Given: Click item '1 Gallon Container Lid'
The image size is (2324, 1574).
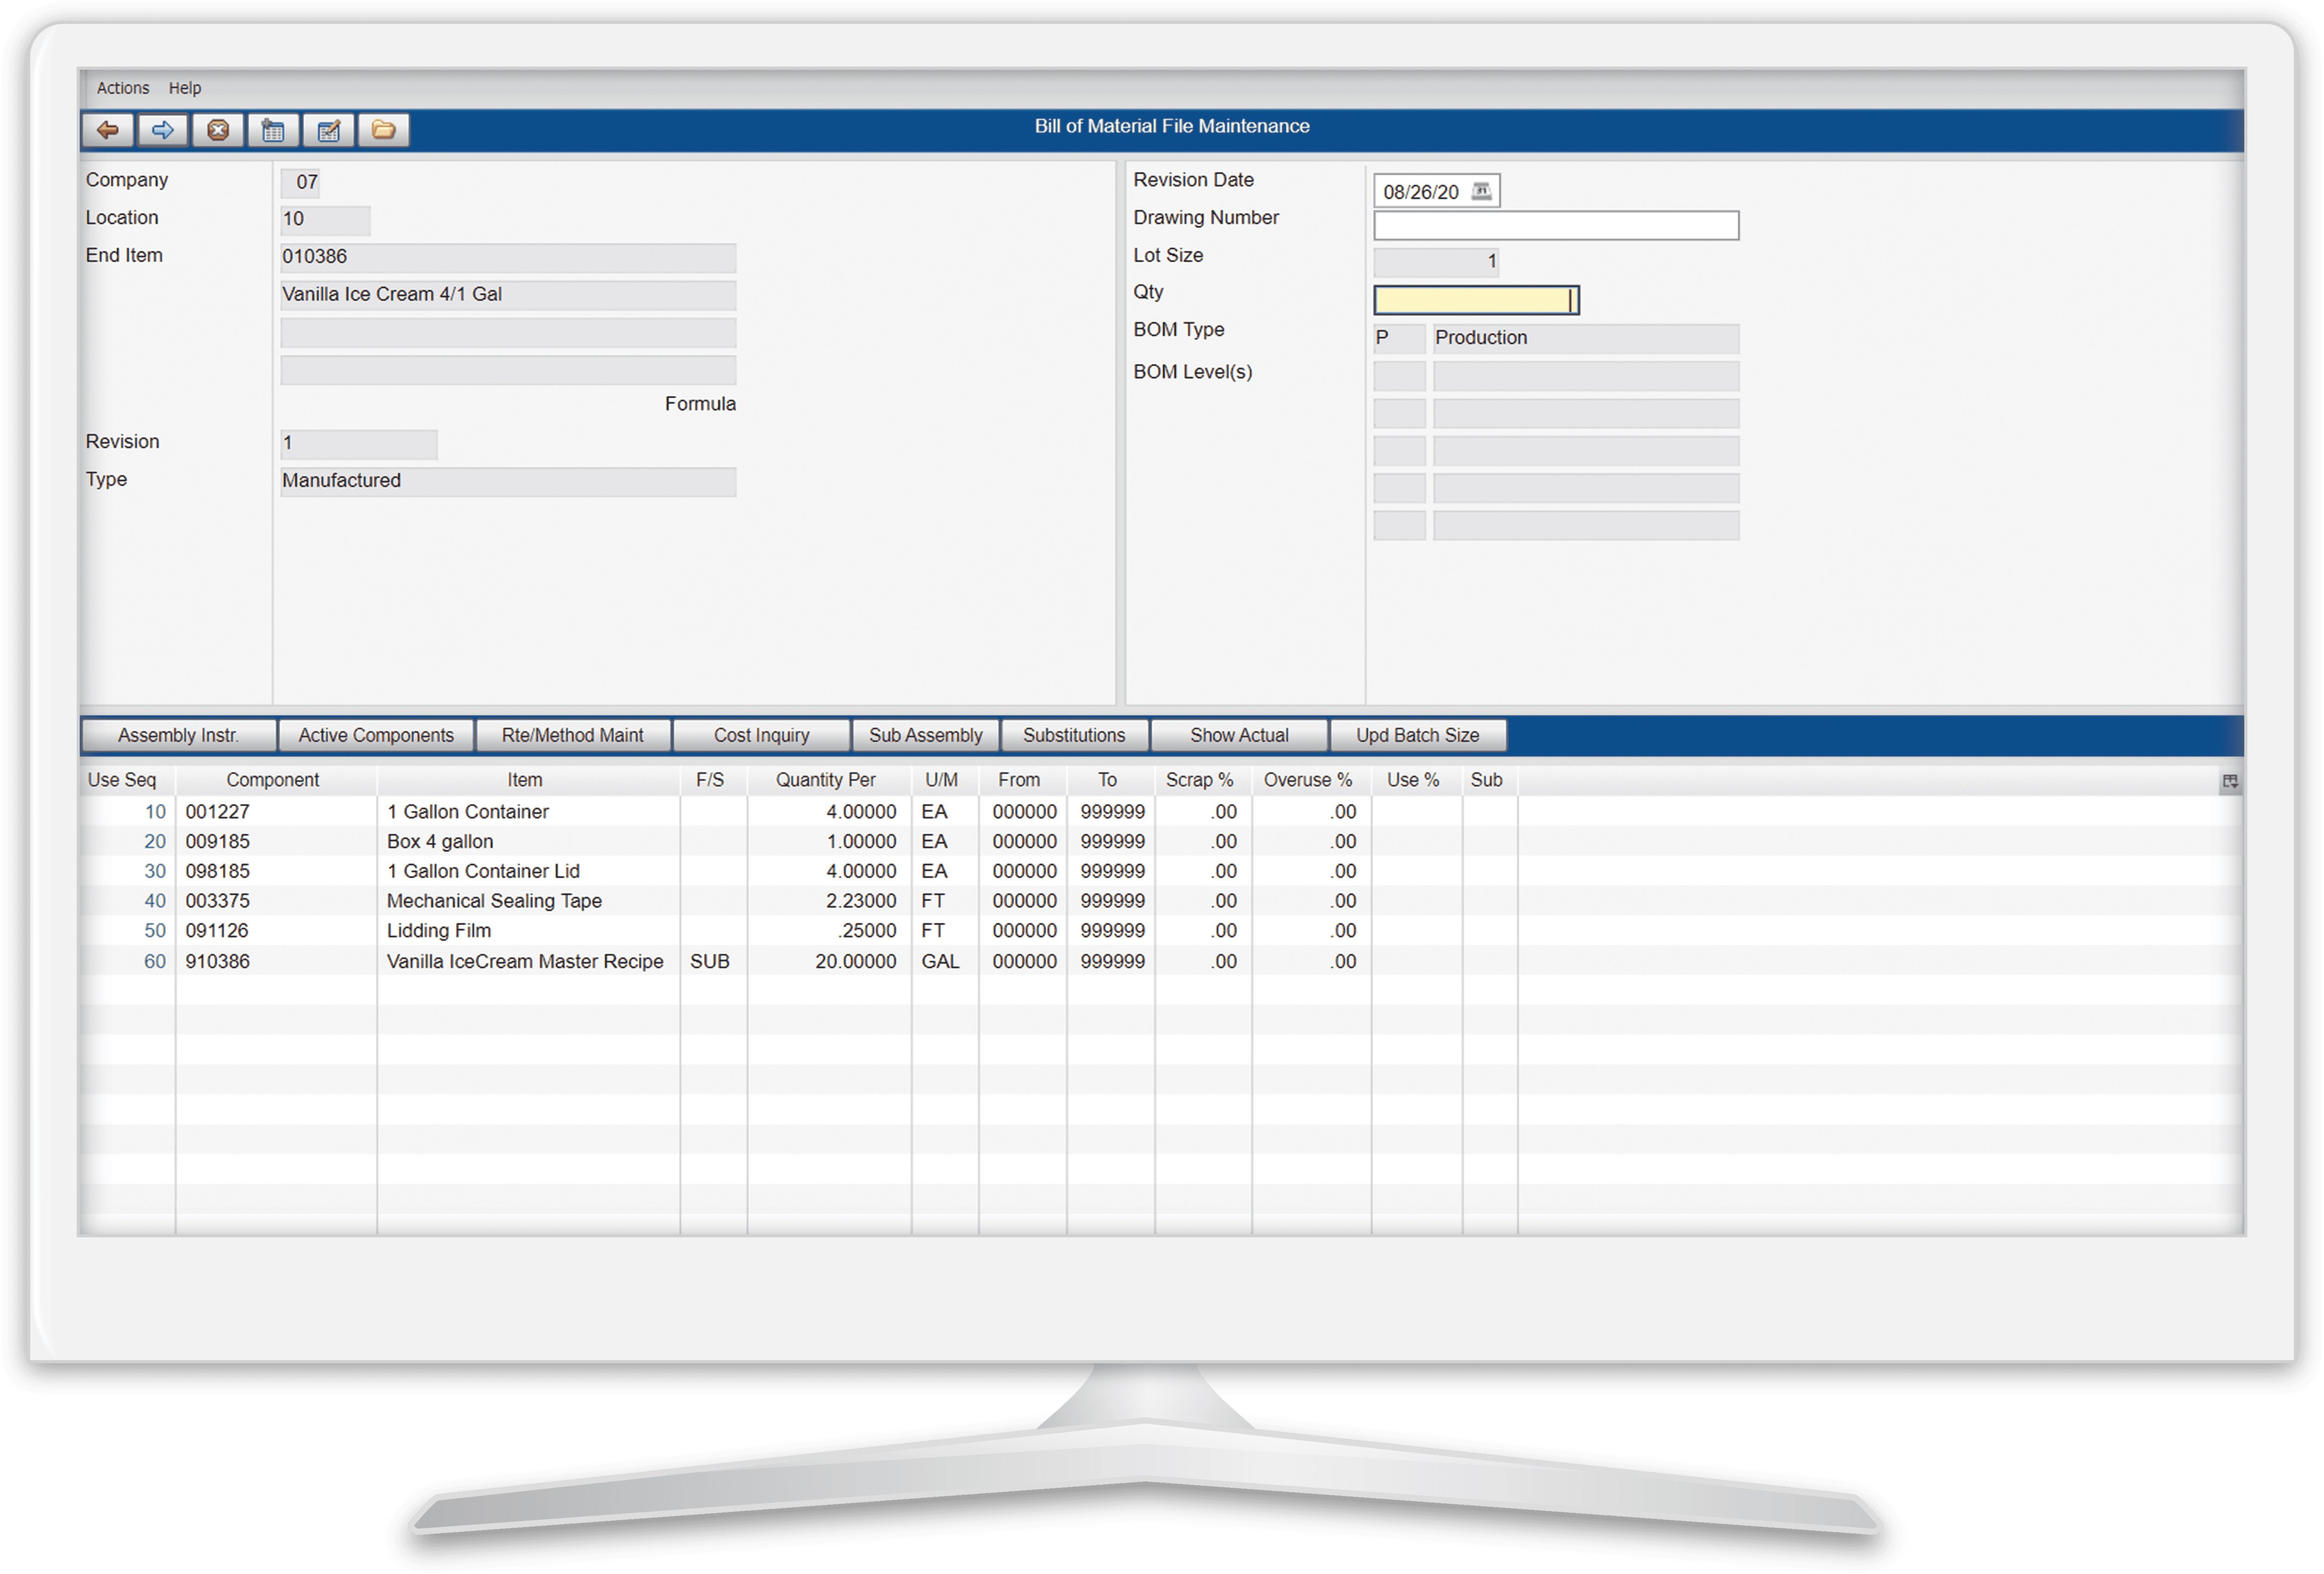Looking at the screenshot, I should (483, 872).
